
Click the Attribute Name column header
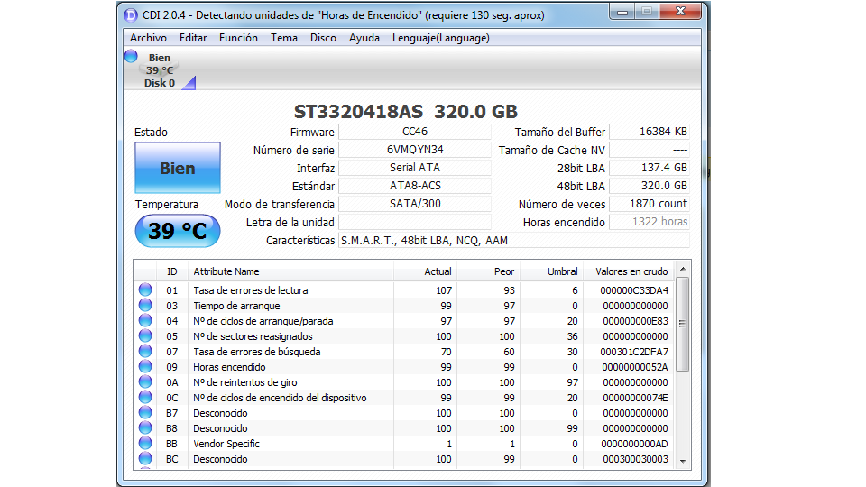click(290, 271)
